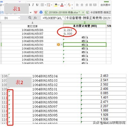The height and width of the screenshot is (127, 128).
Task: Select cell 1064806165102 in table 2
Action: coord(45,85)
